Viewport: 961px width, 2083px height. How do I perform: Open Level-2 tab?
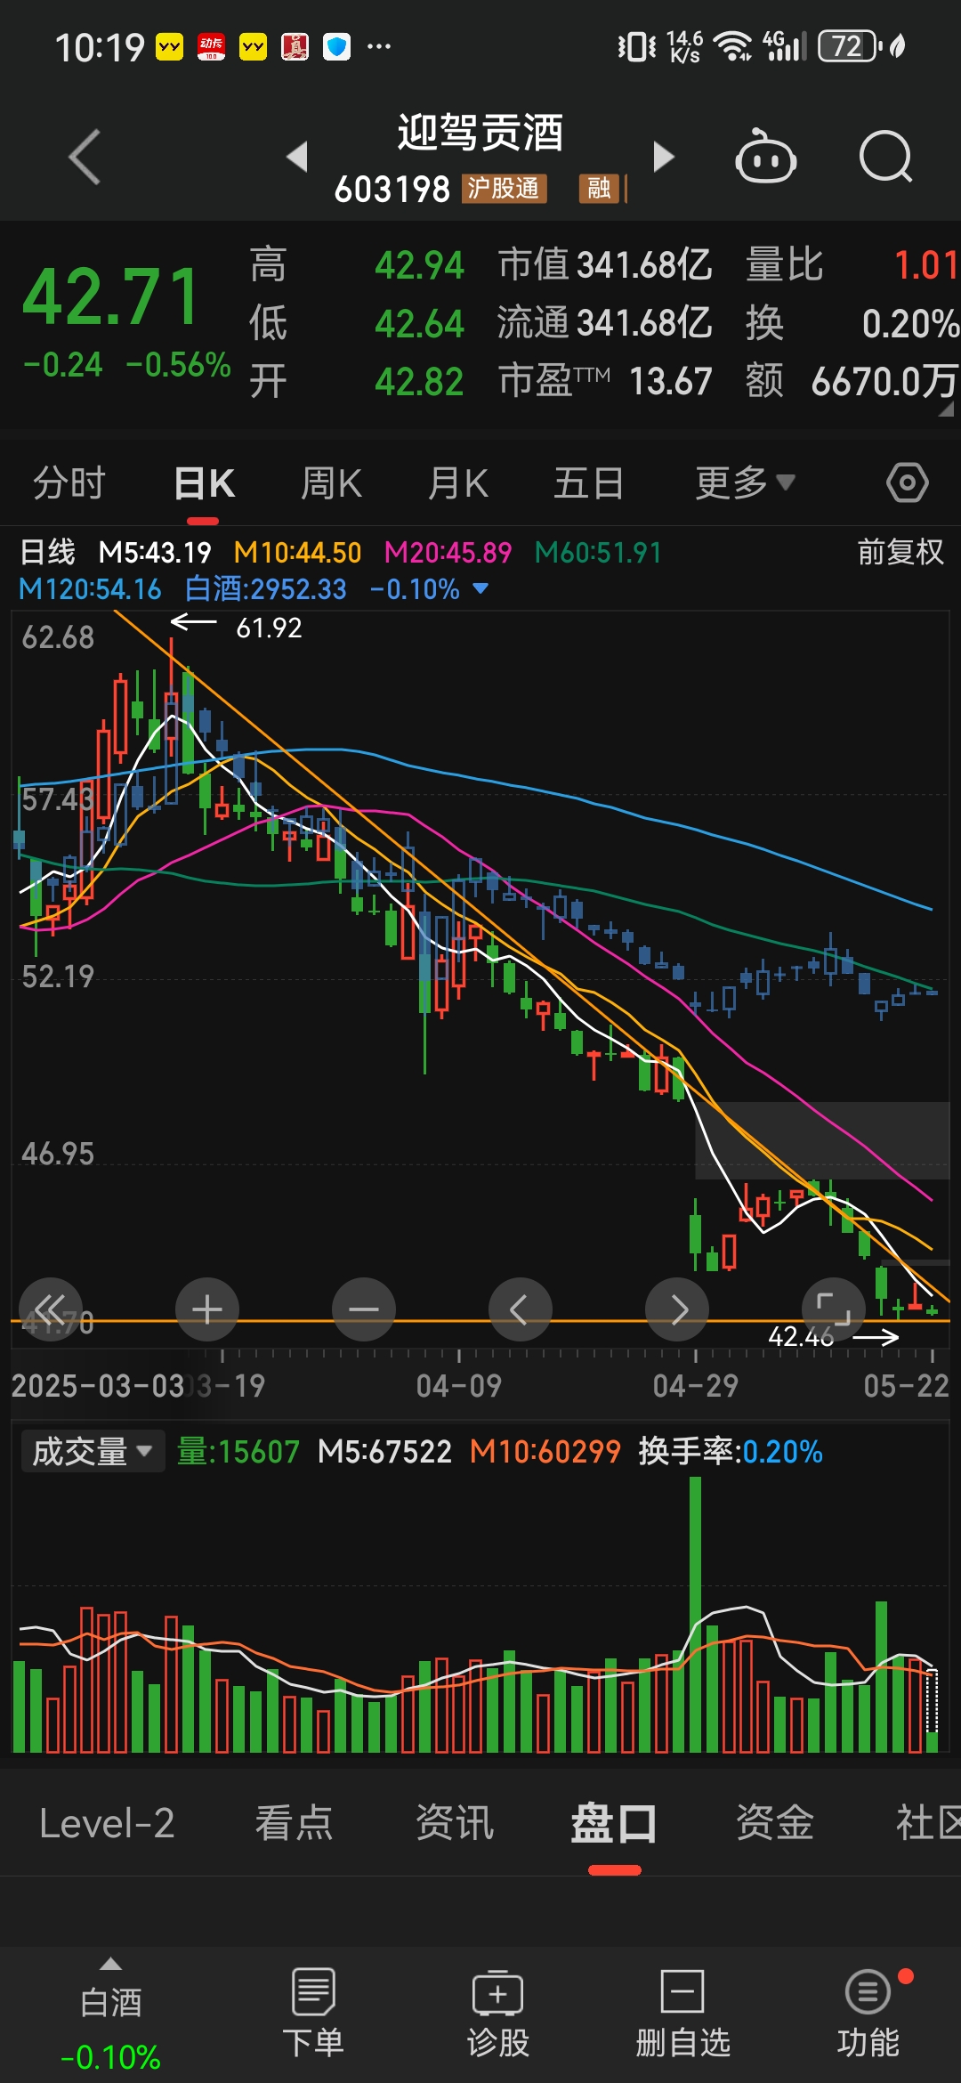[107, 1823]
